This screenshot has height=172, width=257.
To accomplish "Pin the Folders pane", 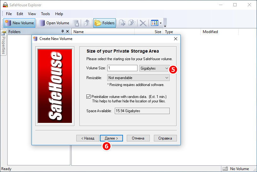I will point(62,31).
